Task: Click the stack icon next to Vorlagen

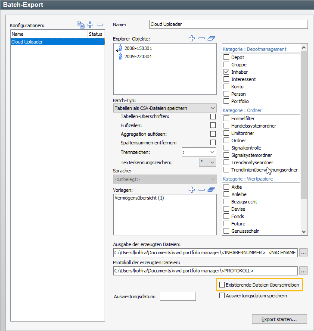Action: pyautogui.click(x=211, y=190)
